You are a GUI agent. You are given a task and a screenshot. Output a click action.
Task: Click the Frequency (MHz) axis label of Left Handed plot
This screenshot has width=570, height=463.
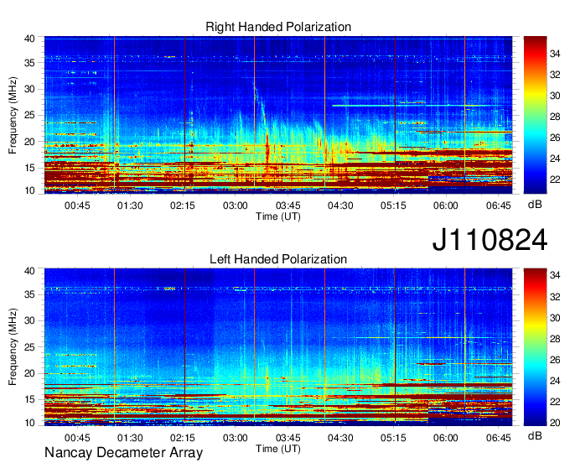pos(13,347)
